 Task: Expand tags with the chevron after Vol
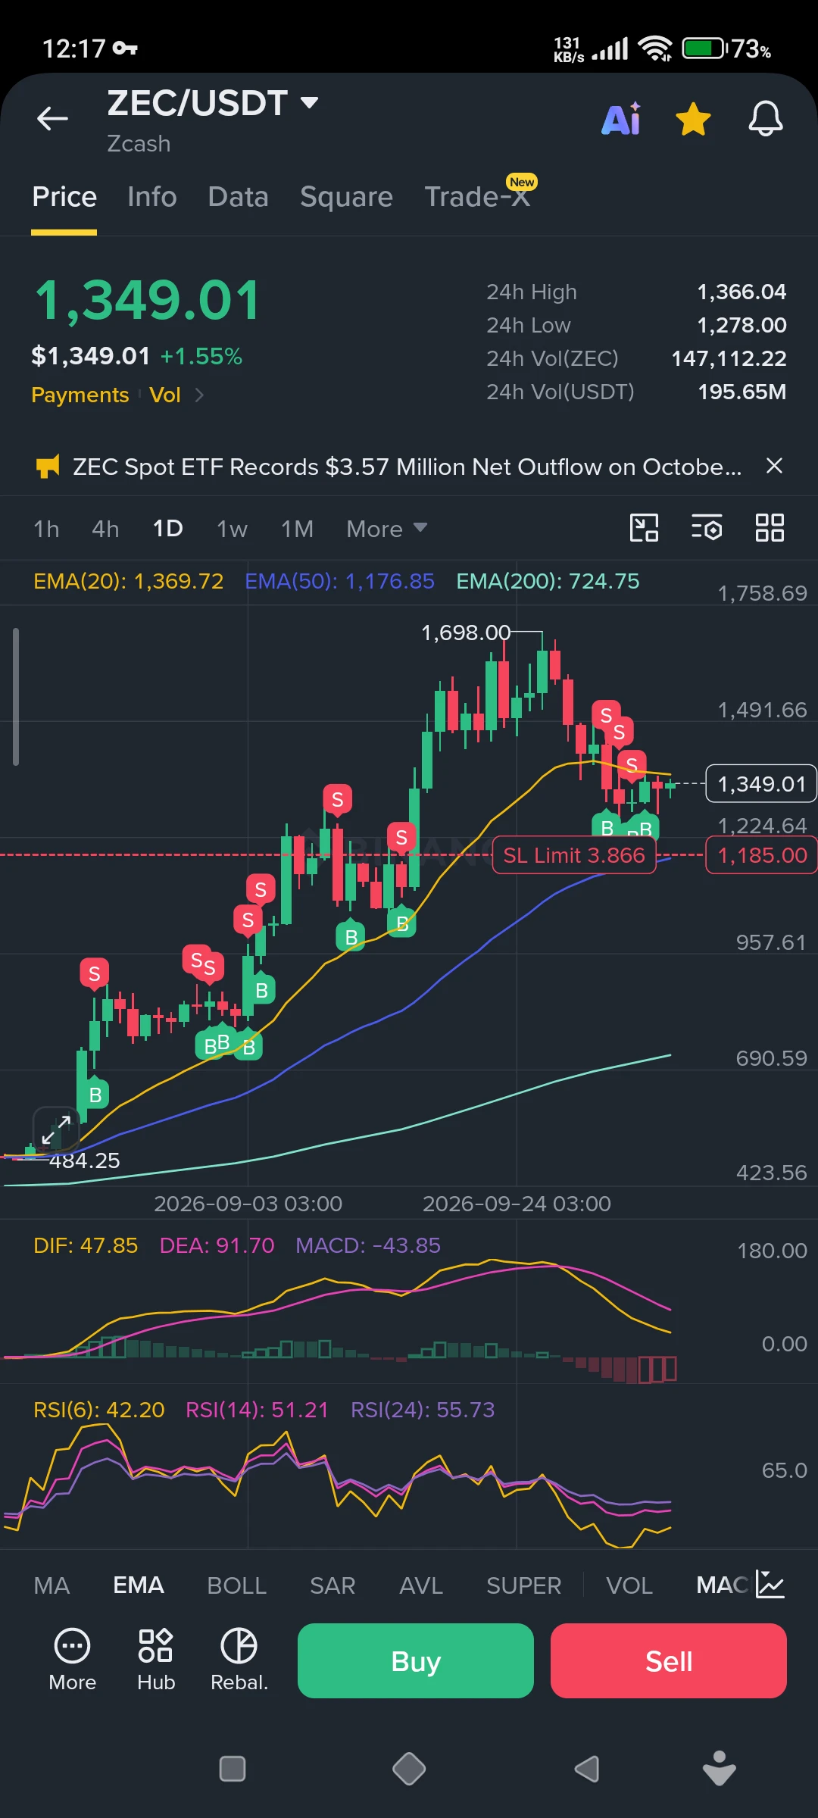click(199, 395)
